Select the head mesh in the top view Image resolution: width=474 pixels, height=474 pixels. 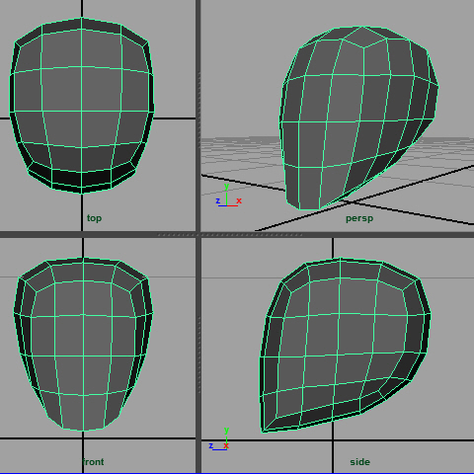(82, 106)
